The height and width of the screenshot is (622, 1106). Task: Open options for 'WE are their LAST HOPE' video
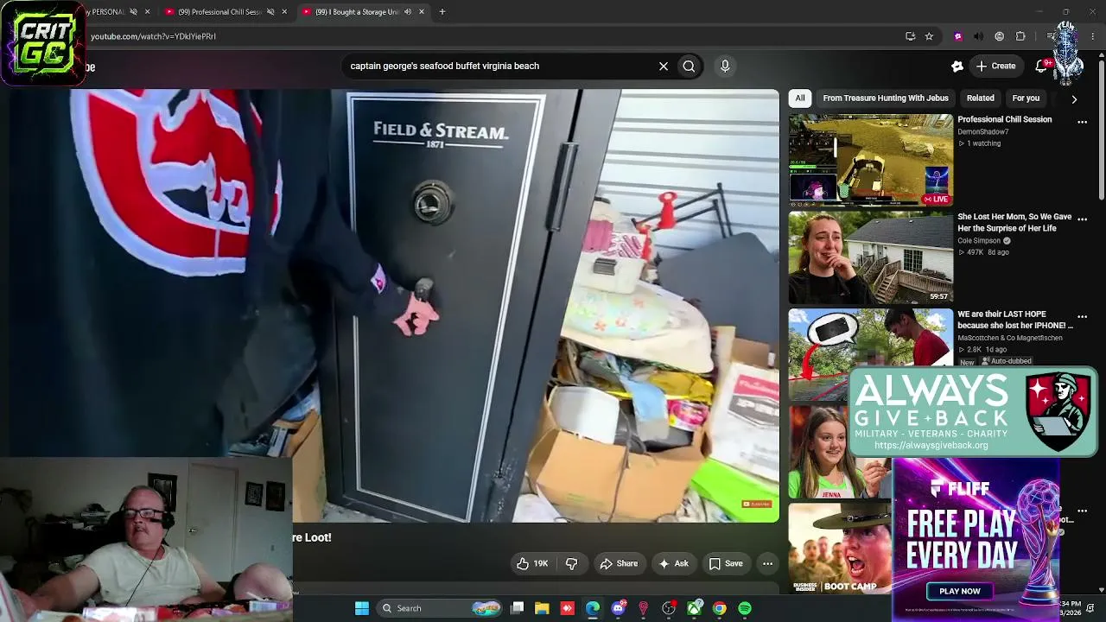[x=1082, y=317]
